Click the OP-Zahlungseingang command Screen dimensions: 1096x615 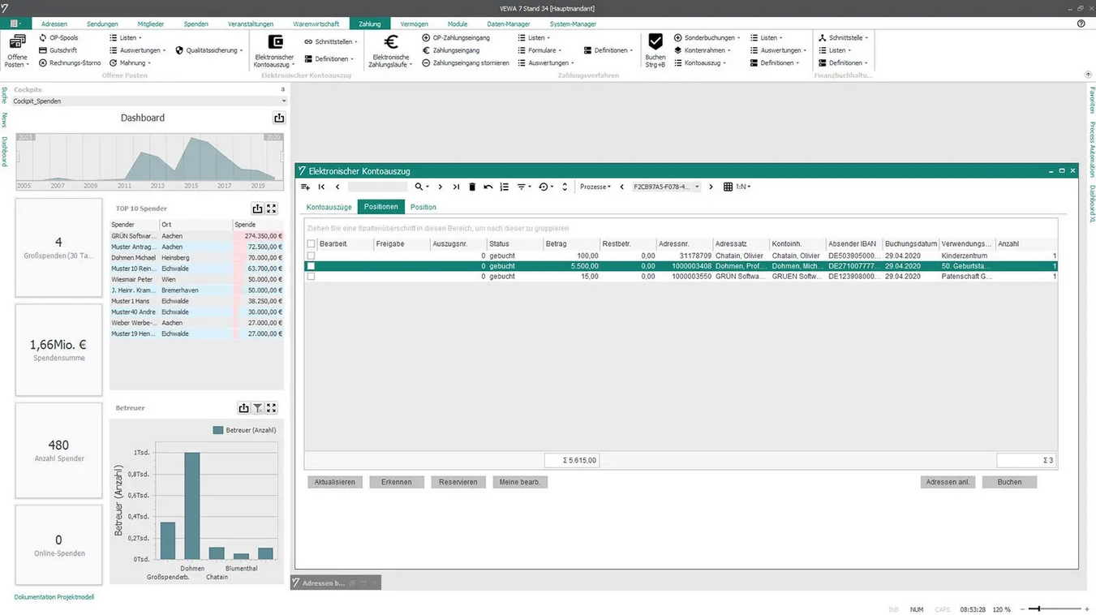456,38
